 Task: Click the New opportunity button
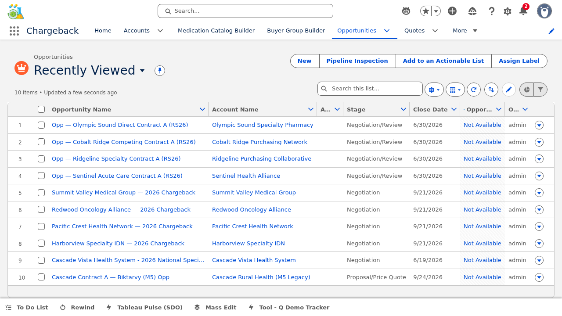(x=305, y=61)
